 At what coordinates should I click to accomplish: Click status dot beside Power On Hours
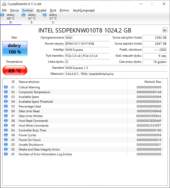pyautogui.click(x=6, y=140)
